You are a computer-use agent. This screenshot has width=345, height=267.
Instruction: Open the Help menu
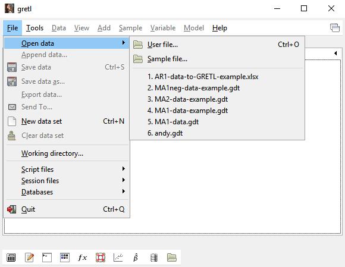(219, 28)
